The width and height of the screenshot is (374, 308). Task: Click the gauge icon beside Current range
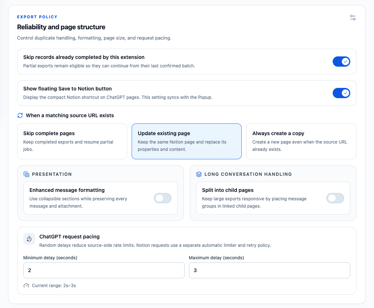(26, 286)
